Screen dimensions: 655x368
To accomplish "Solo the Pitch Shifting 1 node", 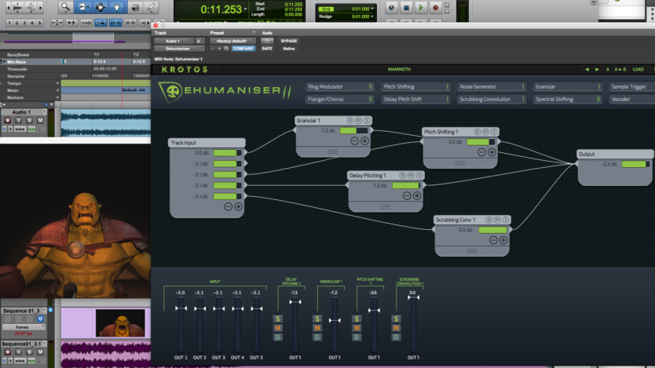I will [x=494, y=132].
